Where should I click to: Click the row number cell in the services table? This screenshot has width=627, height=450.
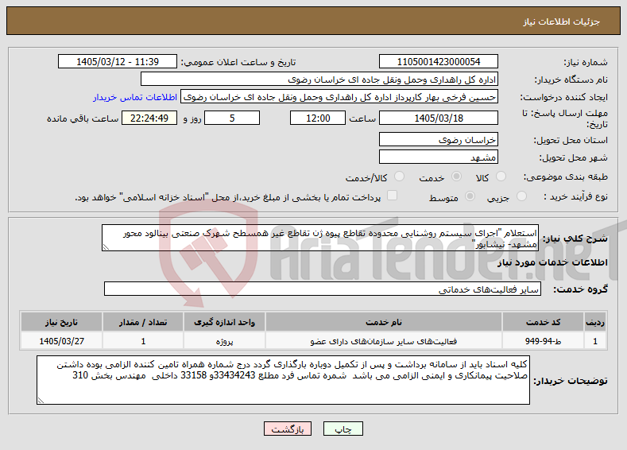coord(595,341)
